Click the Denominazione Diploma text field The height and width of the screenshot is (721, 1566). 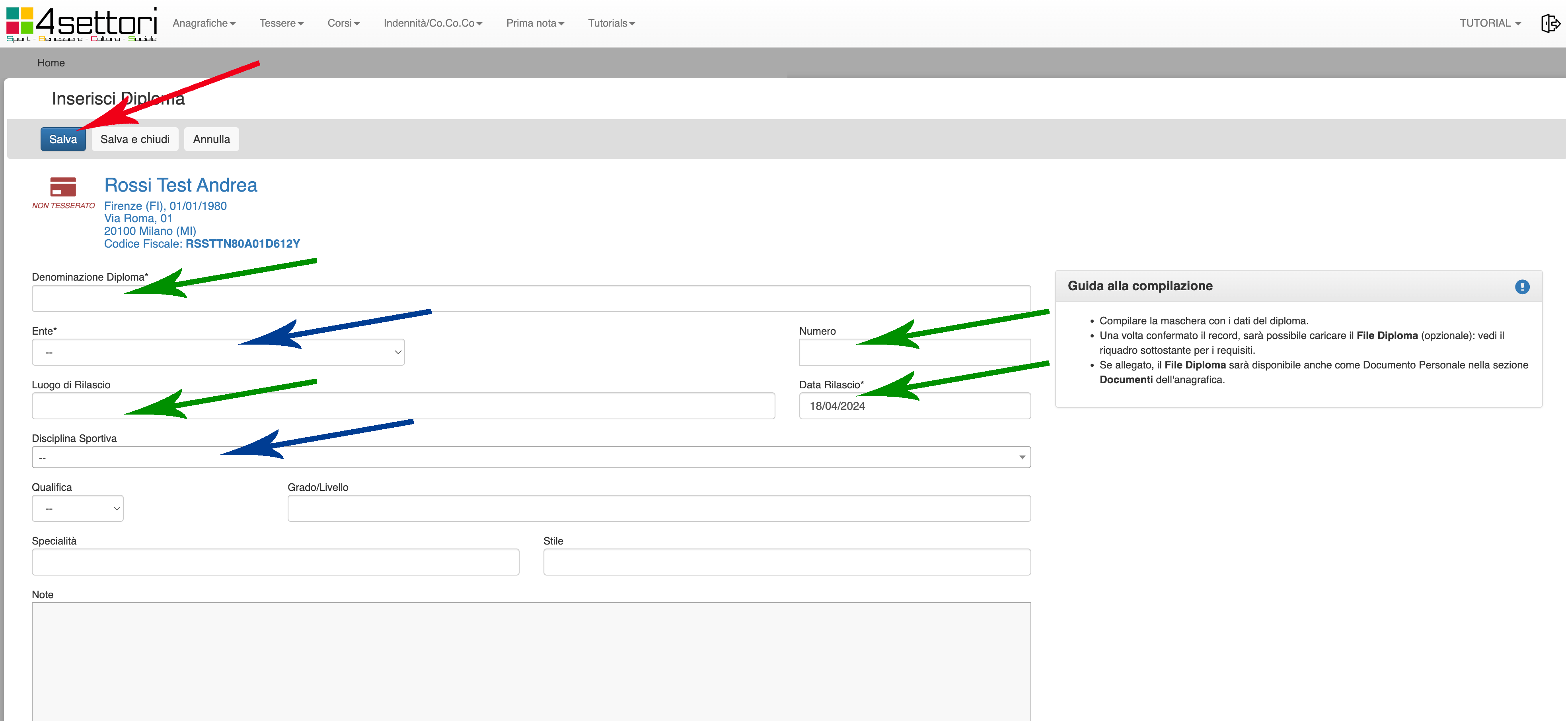pos(531,299)
